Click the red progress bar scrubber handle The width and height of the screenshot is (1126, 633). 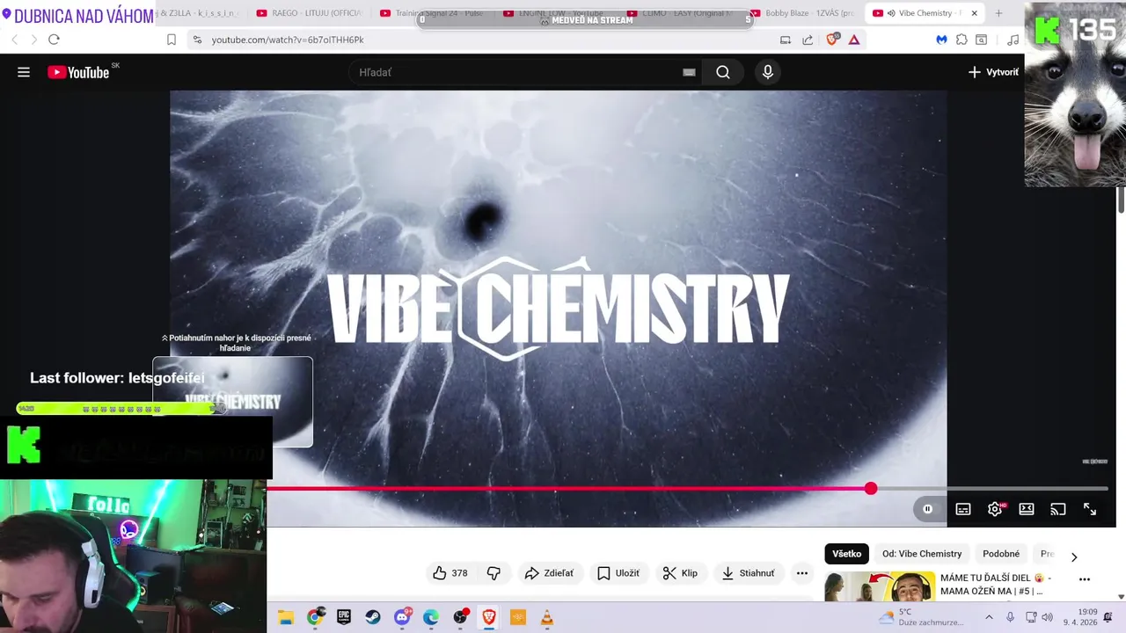click(x=871, y=488)
